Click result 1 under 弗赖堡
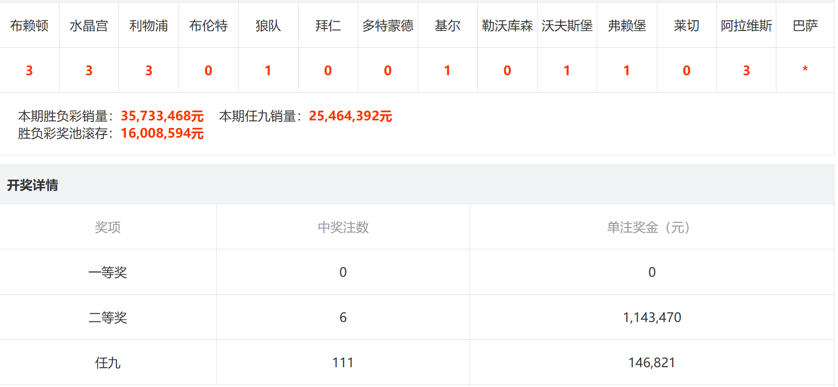838x387 pixels. click(627, 71)
